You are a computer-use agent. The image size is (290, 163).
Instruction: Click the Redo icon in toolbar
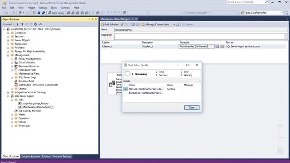point(116,13)
